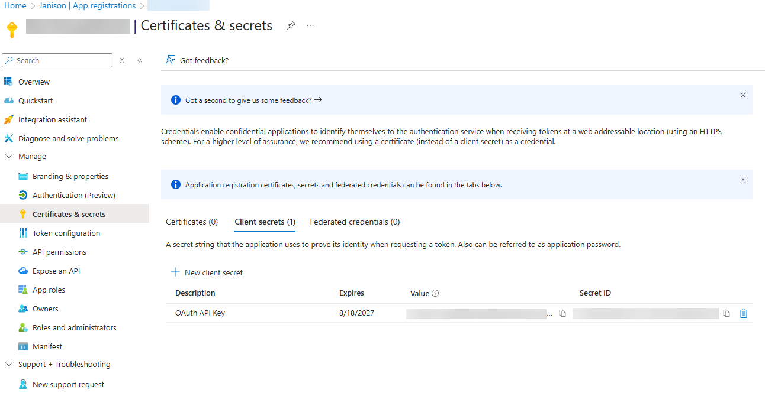The height and width of the screenshot is (396, 765).
Task: Switch to the Certificates (0) tab
Action: [192, 222]
